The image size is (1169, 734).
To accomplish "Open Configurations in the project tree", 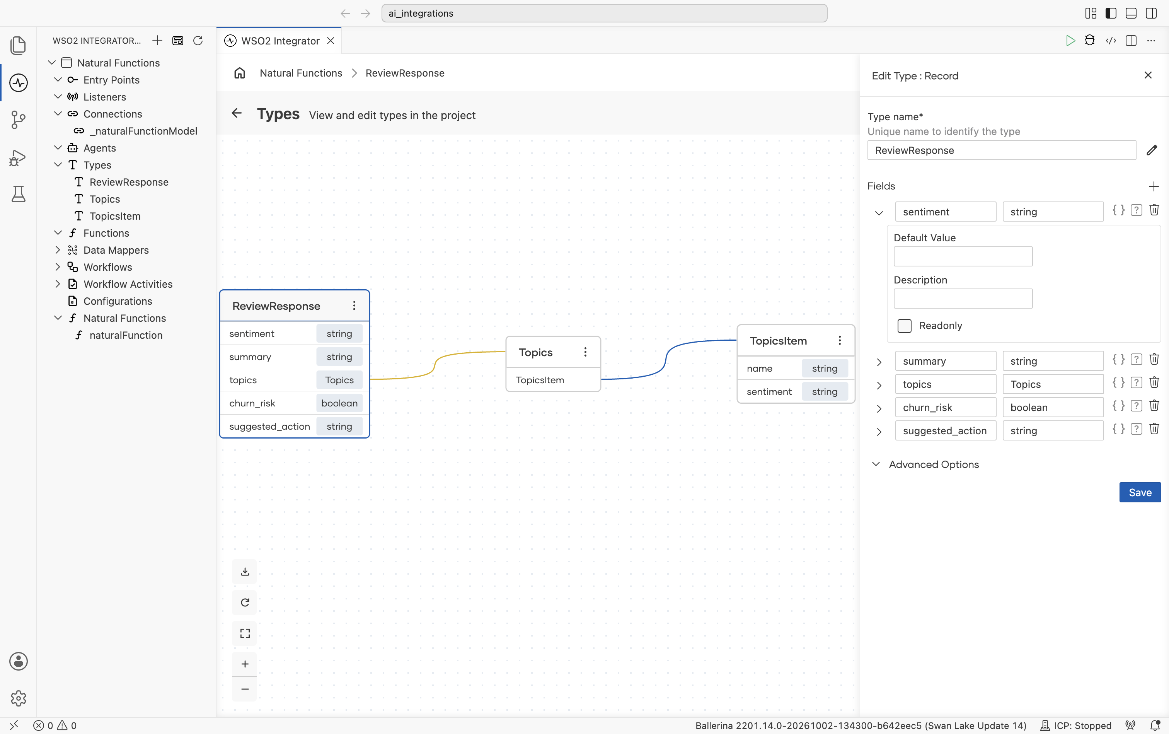I will [x=118, y=301].
